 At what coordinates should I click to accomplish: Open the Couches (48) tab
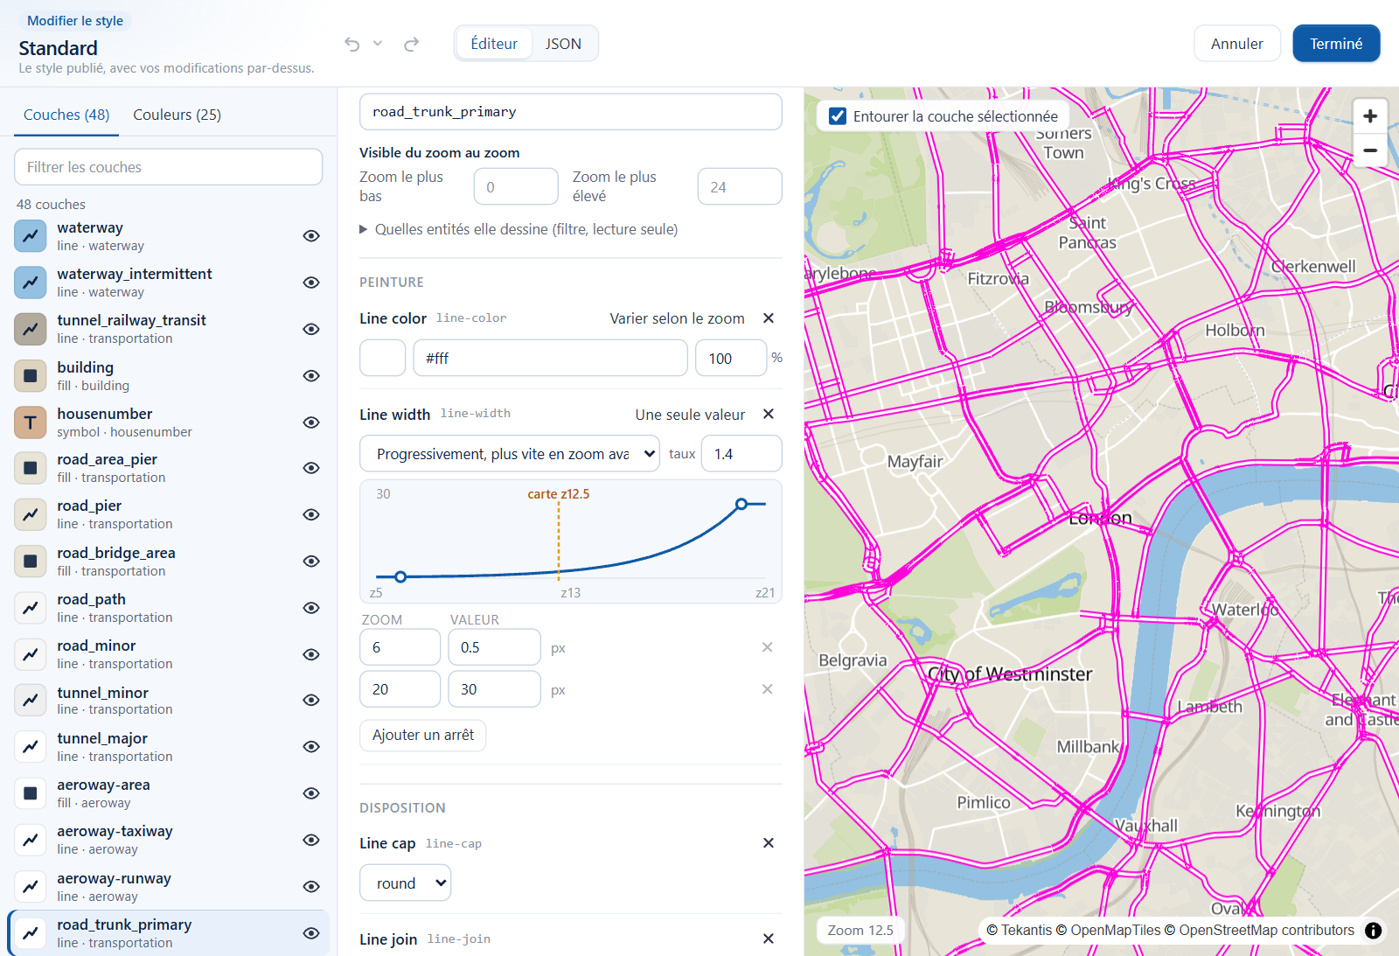(66, 115)
